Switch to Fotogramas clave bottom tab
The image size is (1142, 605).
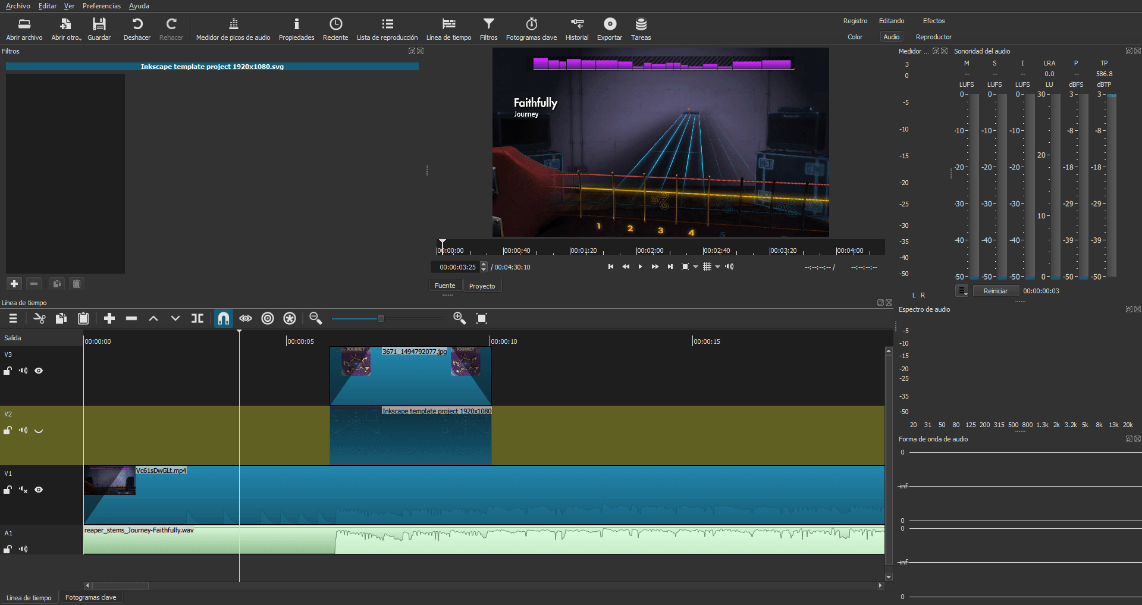coord(91,597)
